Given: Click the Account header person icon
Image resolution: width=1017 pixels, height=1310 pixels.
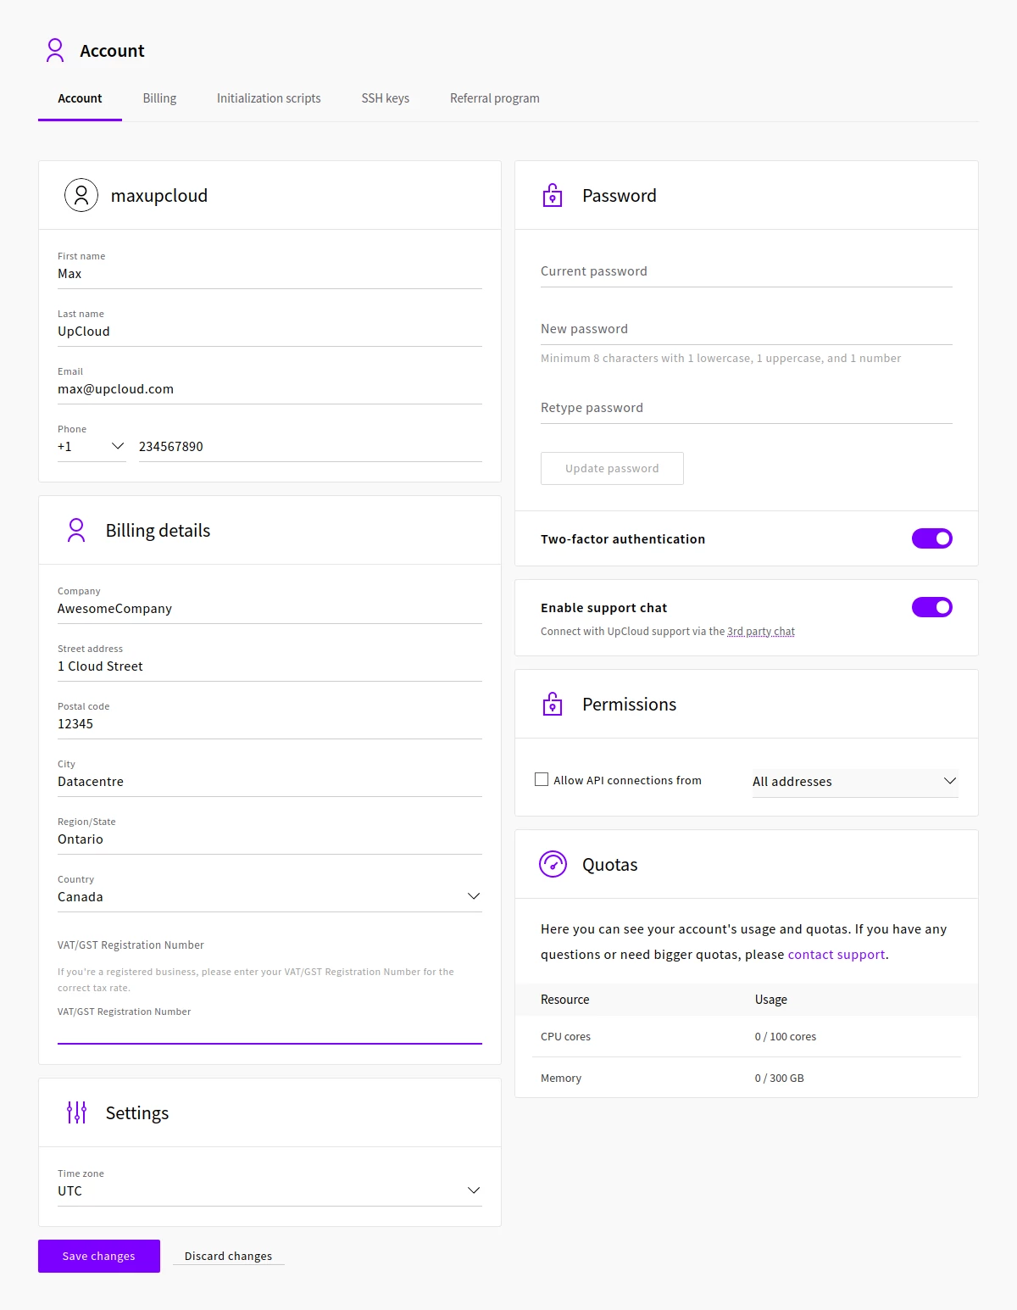Looking at the screenshot, I should coord(55,50).
